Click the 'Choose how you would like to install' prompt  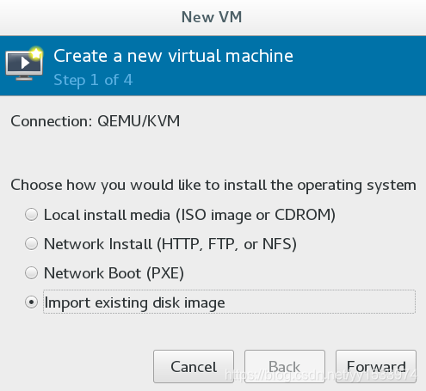point(213,186)
